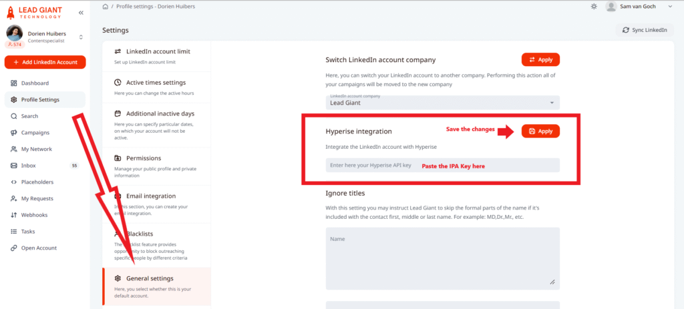684x309 pixels.
Task: Open the Placeholders sidebar item
Action: pyautogui.click(x=37, y=182)
